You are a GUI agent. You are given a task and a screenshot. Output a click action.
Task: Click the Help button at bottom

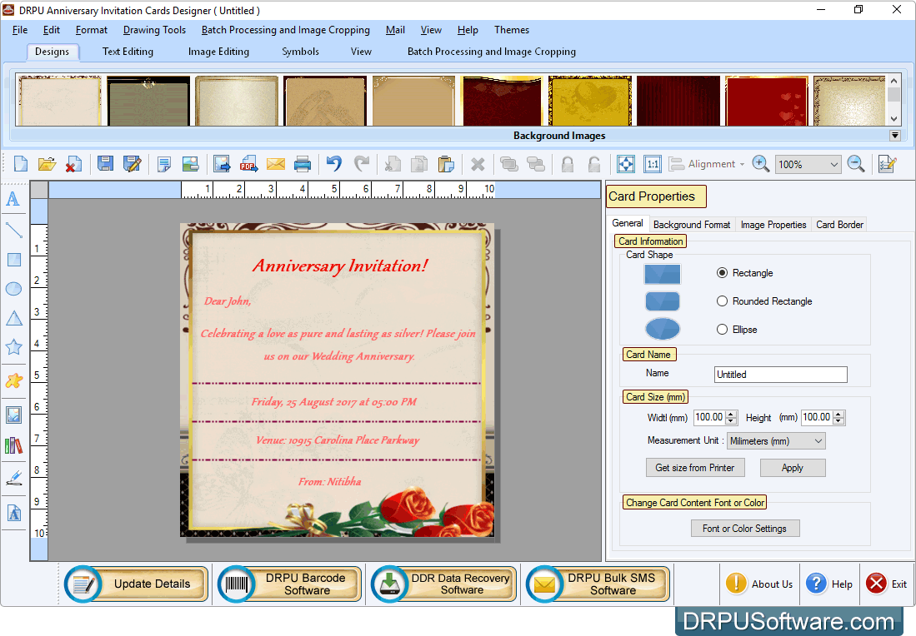829,584
